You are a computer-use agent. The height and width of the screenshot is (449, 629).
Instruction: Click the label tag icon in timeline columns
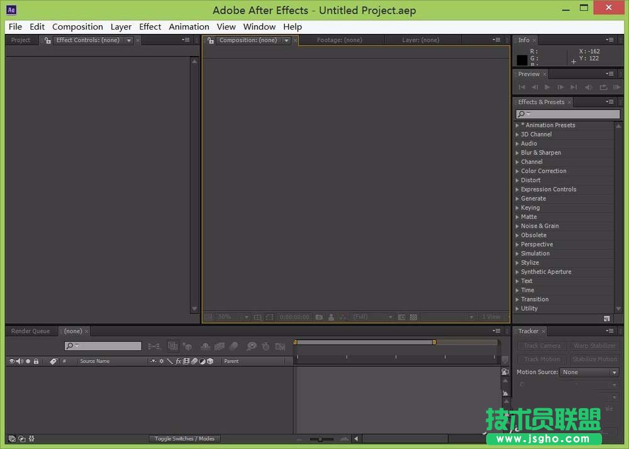(53, 362)
